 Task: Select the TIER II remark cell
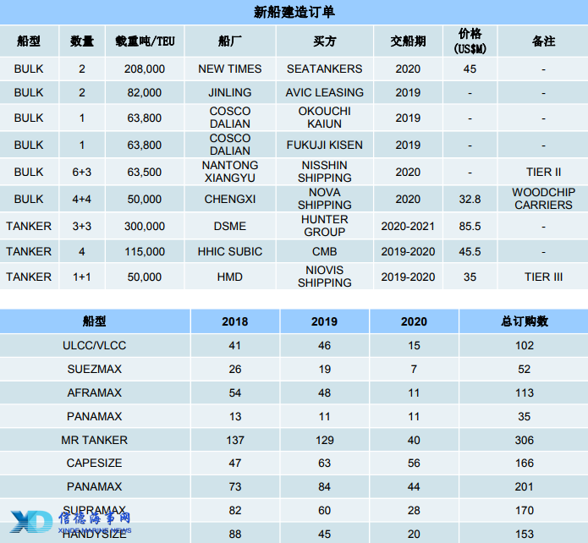(x=543, y=173)
